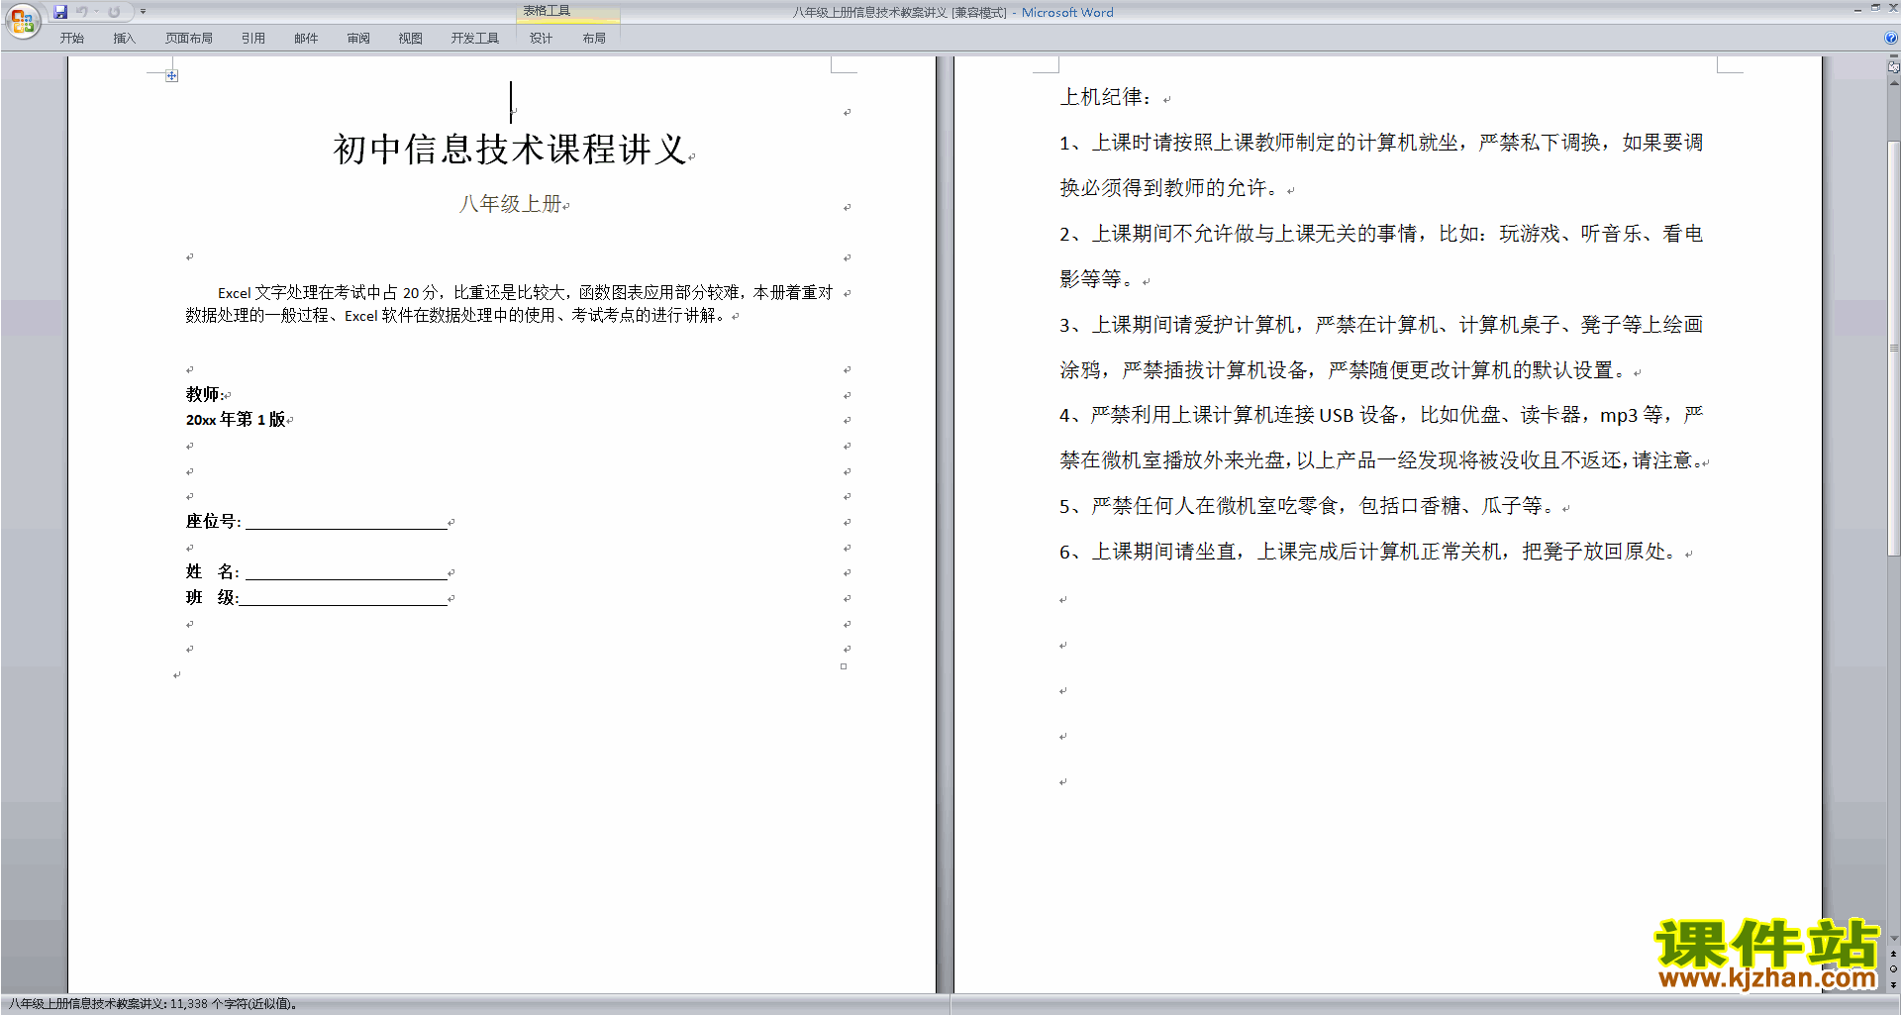Open the 引用 ribbon tab
This screenshot has width=1901, height=1015.
tap(253, 38)
